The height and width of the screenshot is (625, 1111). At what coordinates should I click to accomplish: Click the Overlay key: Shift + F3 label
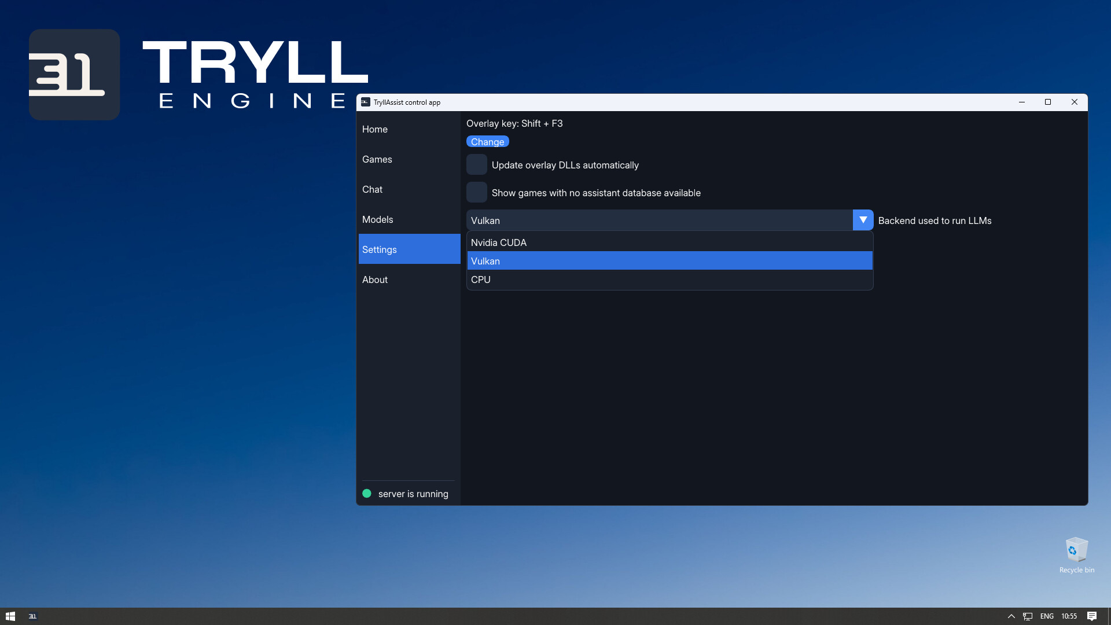tap(514, 123)
